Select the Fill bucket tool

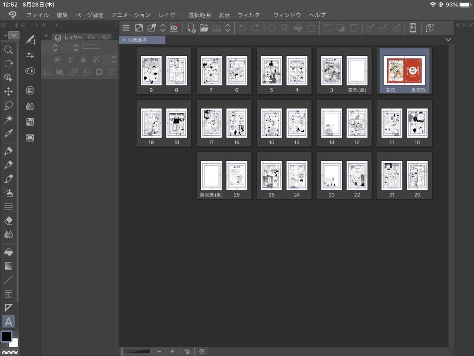[x=9, y=252]
